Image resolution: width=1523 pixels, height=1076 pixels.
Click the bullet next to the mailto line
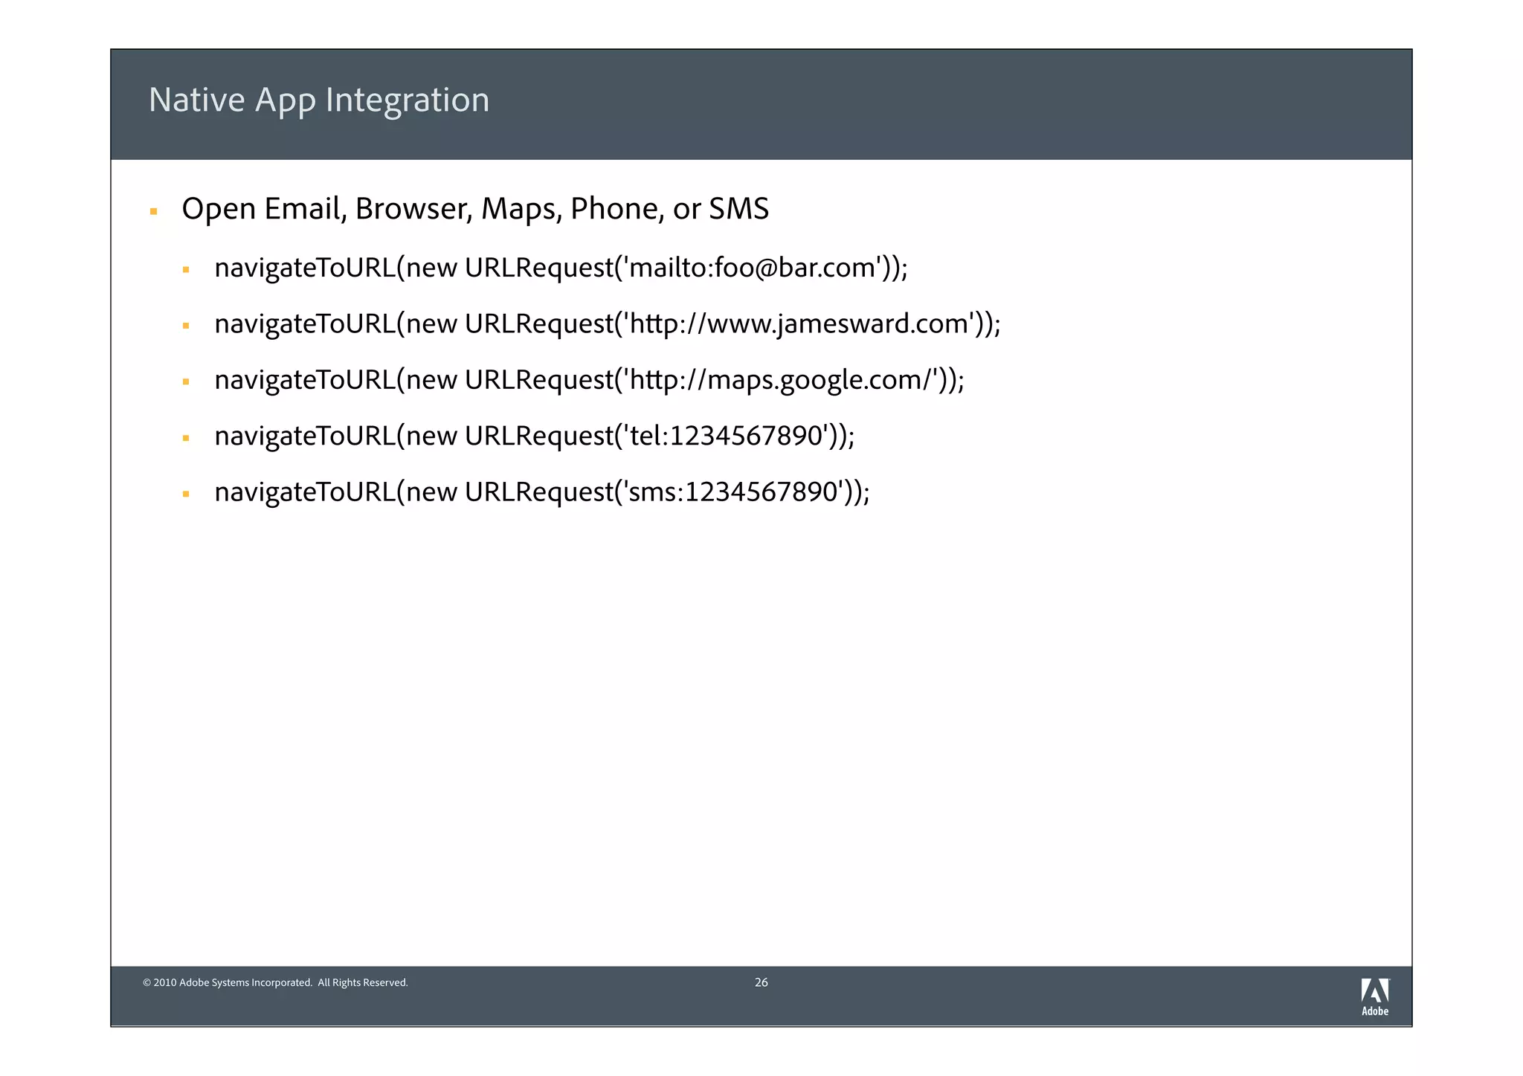point(186,270)
